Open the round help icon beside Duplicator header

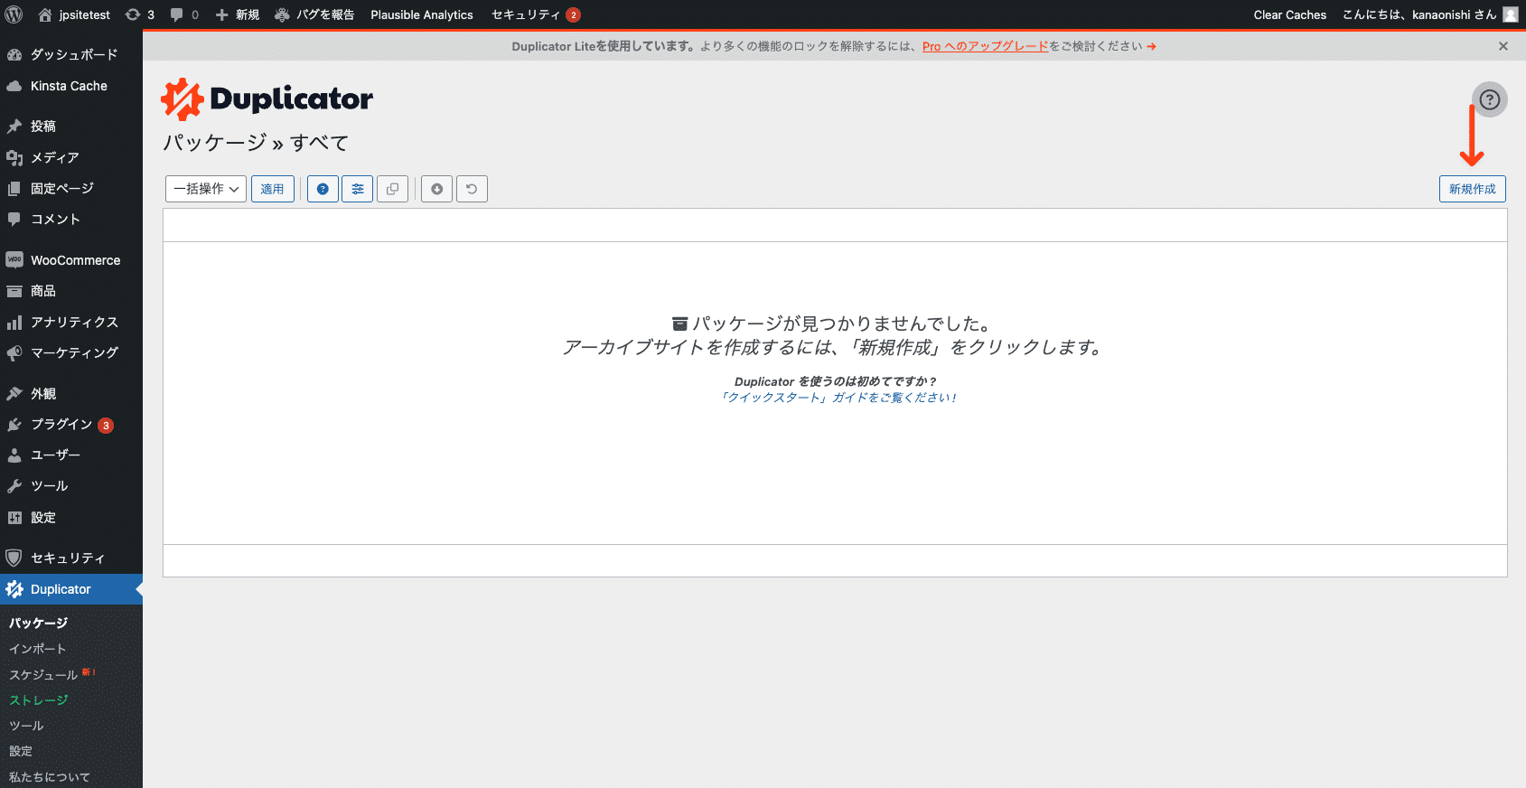(1489, 99)
